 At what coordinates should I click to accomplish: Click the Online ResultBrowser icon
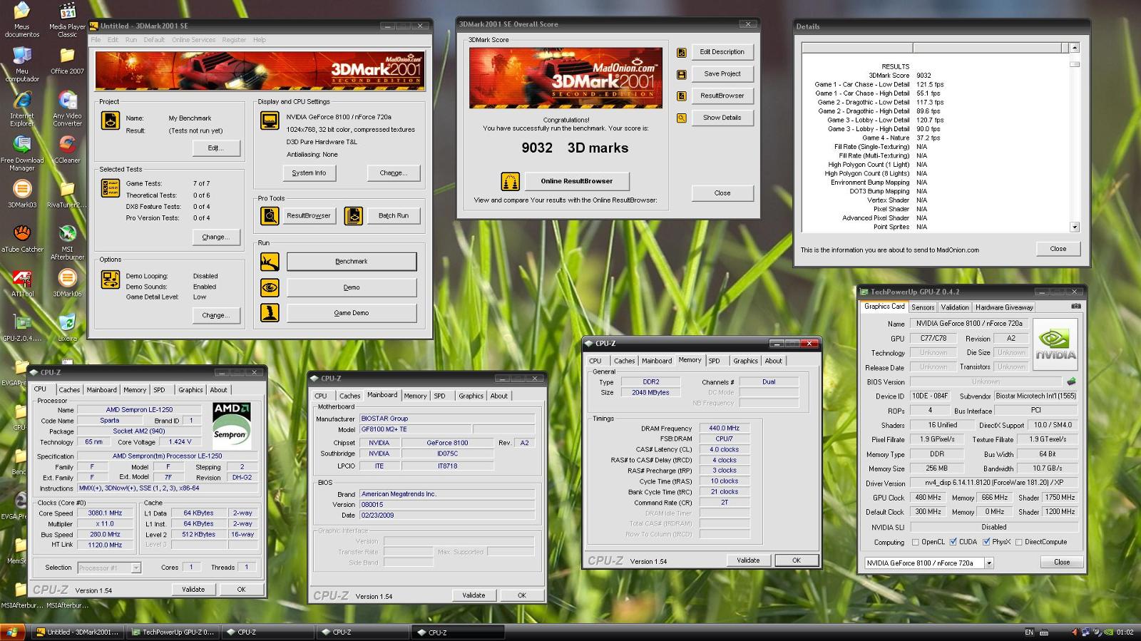[510, 181]
